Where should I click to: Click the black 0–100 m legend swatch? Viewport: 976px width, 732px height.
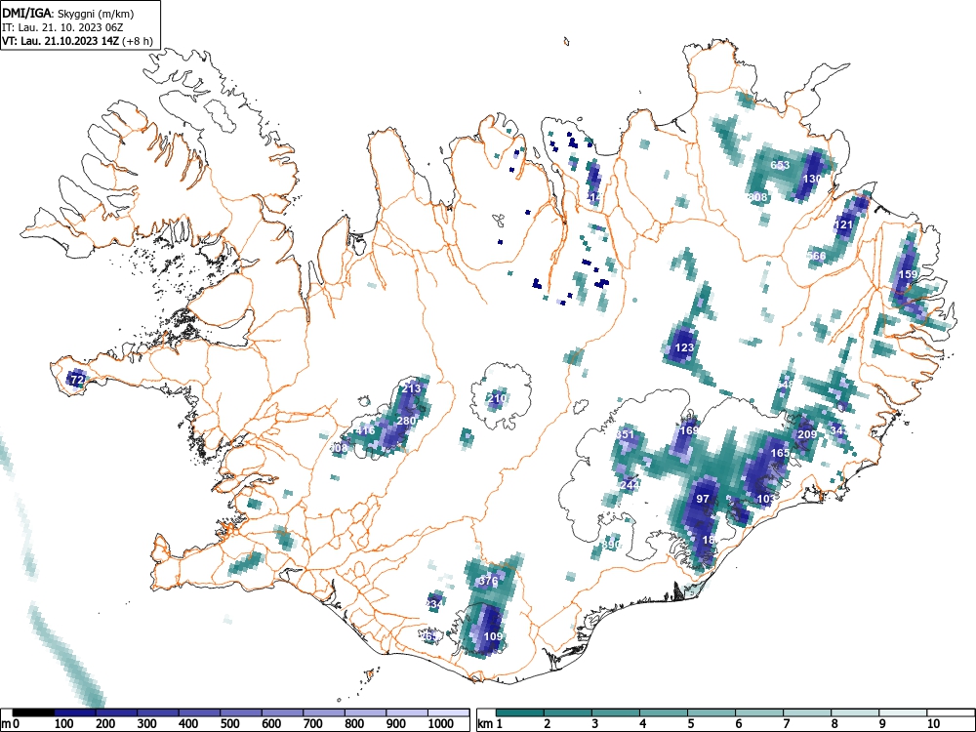point(33,712)
